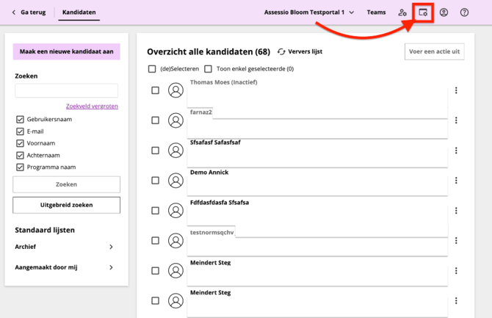The width and height of the screenshot is (492, 318).
Task: Open the user management icon in header
Action: click(x=402, y=12)
